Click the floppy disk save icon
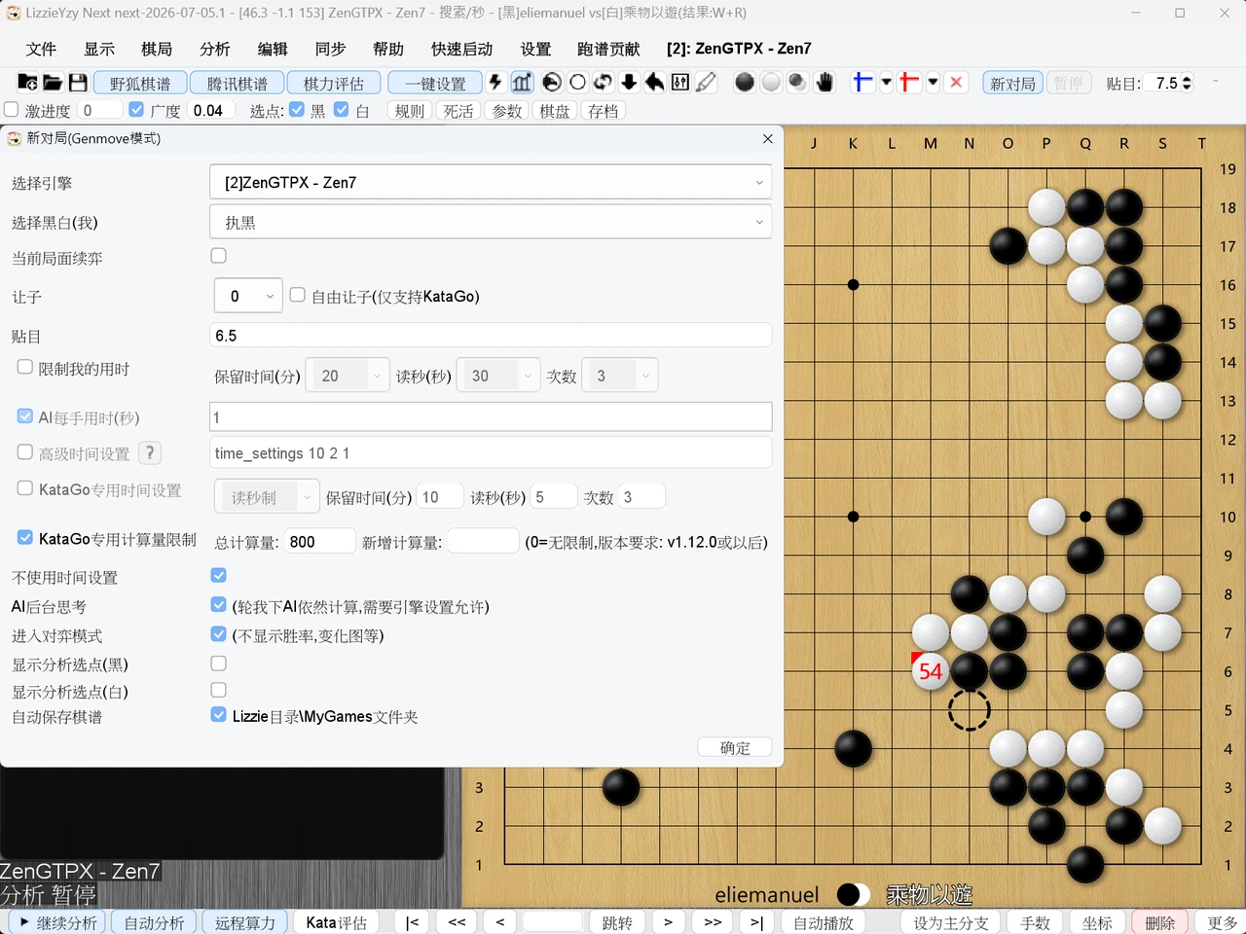 pos(78,83)
